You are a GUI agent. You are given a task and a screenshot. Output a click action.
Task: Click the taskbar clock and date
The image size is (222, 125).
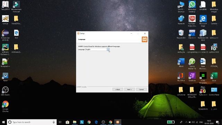209,122
